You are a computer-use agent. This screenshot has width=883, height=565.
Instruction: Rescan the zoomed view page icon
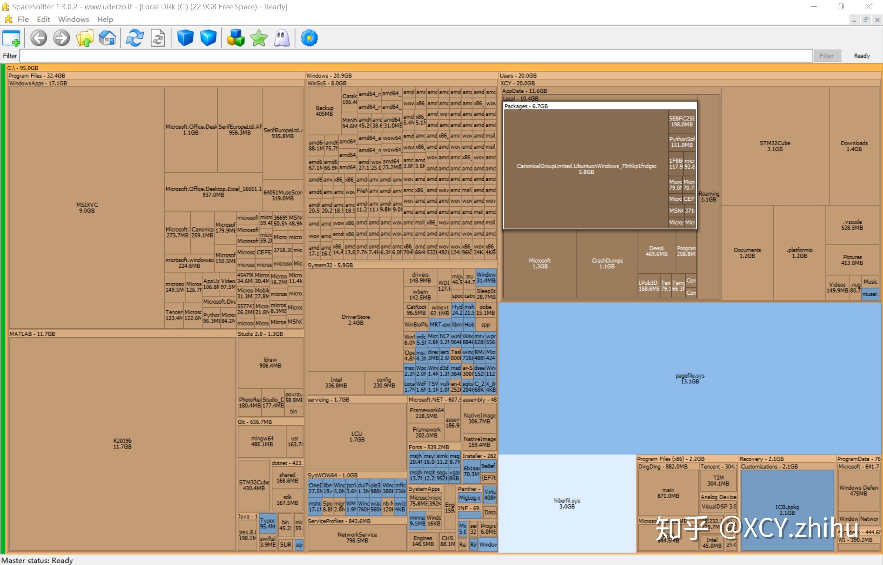pos(158,38)
